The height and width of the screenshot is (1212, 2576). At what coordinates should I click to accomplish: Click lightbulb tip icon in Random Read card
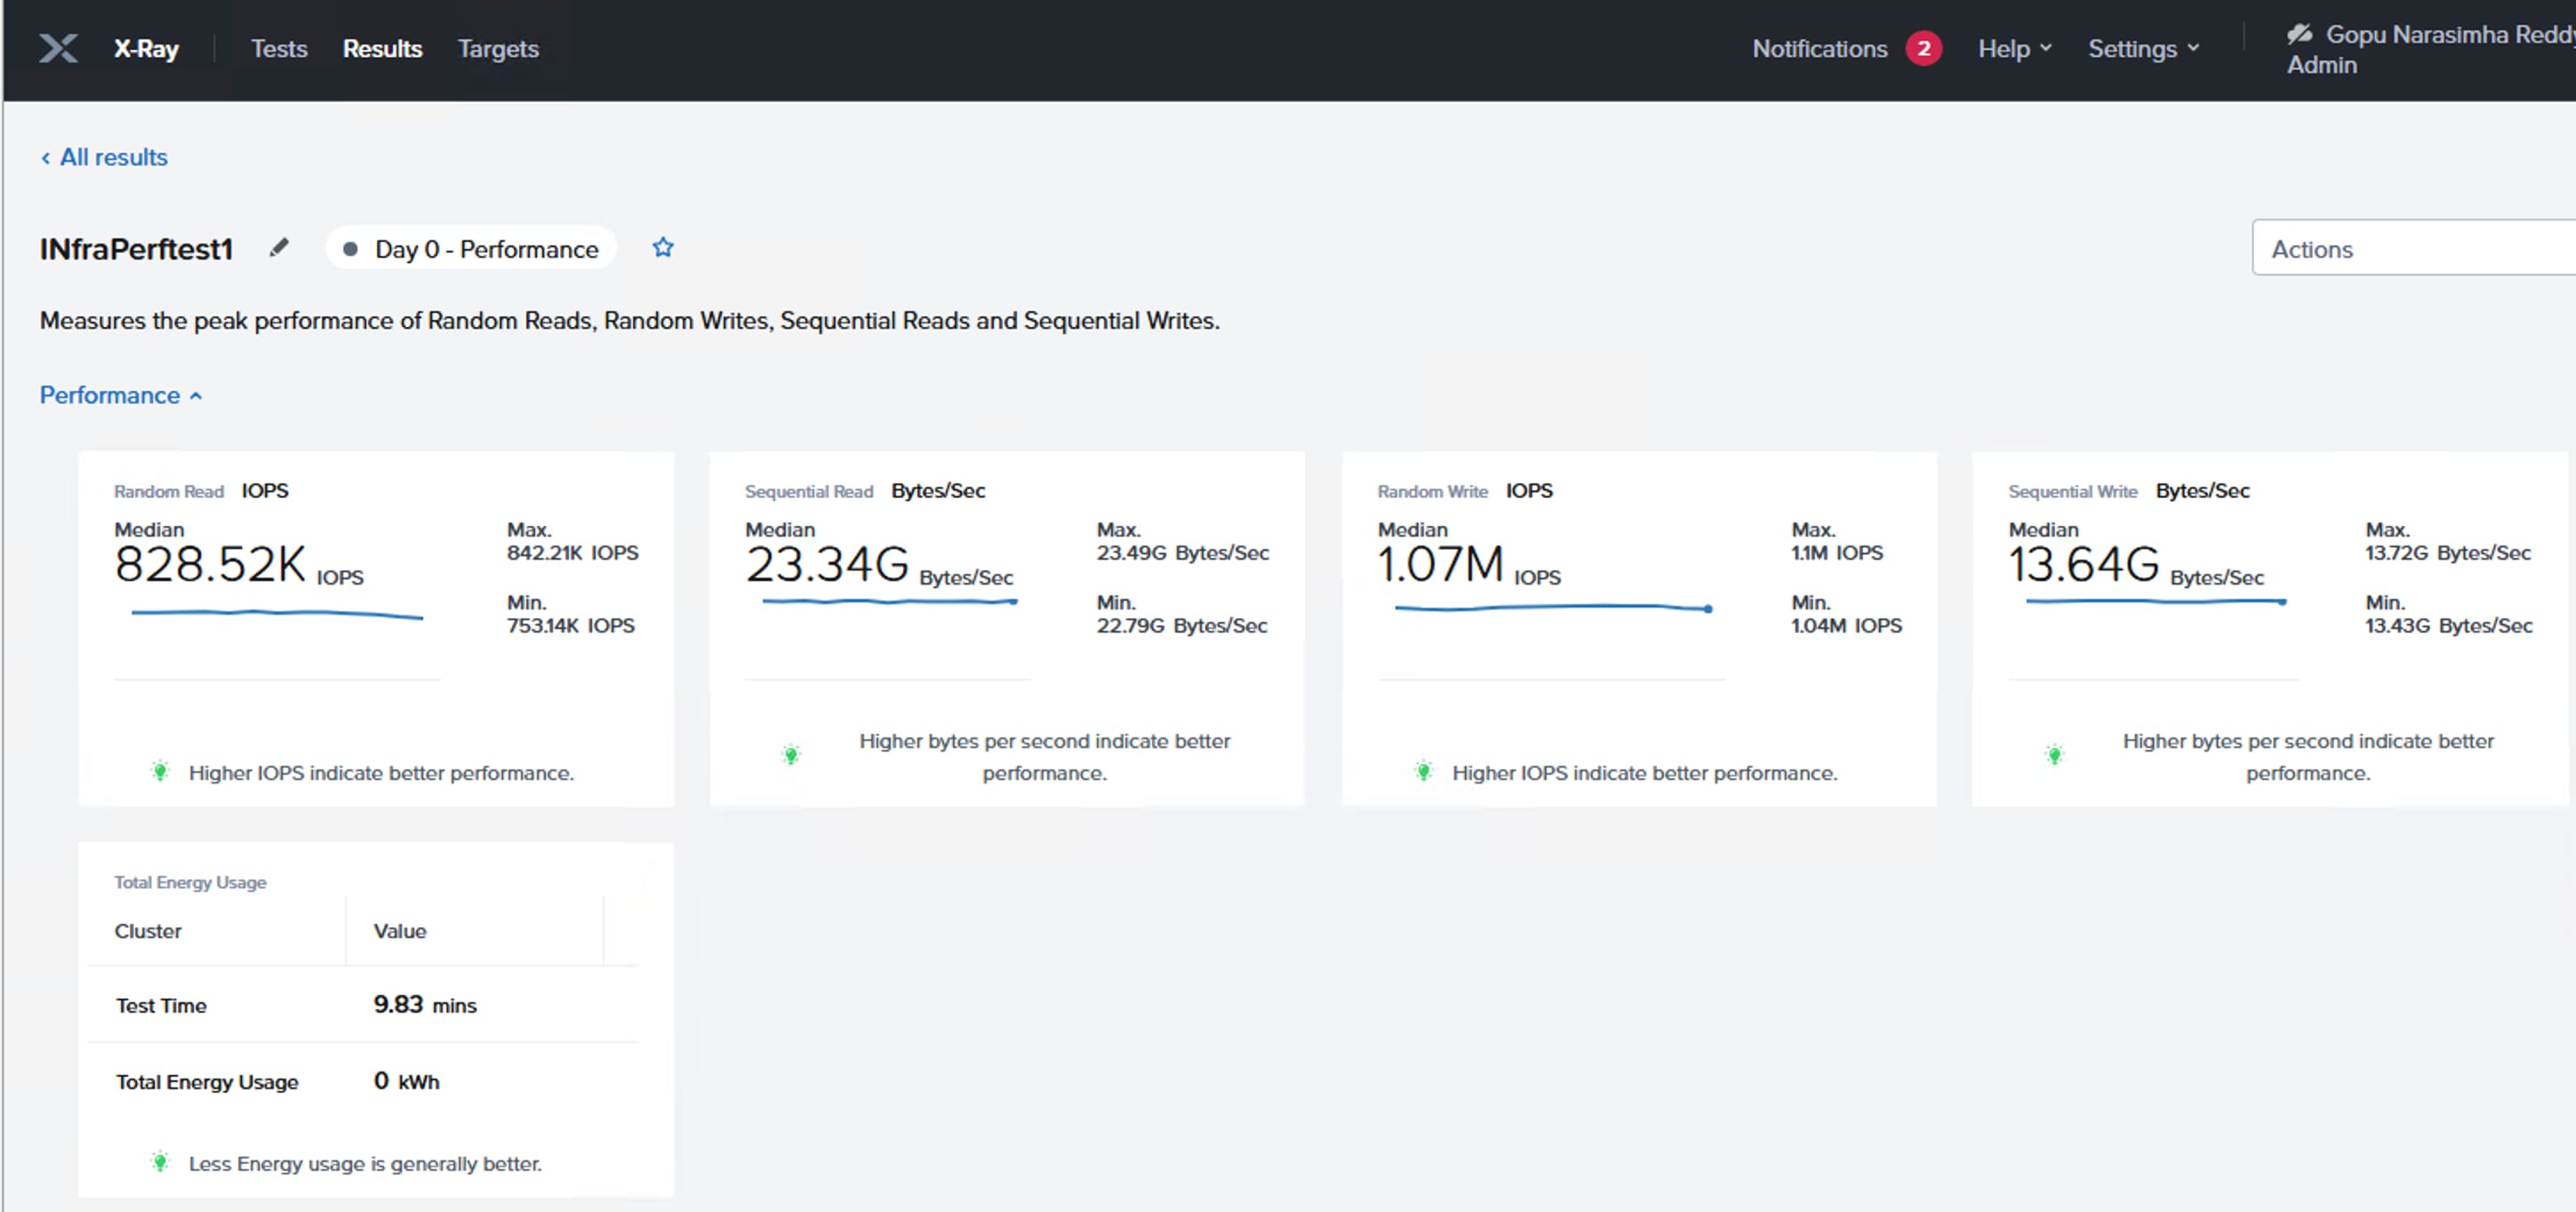pyautogui.click(x=160, y=771)
